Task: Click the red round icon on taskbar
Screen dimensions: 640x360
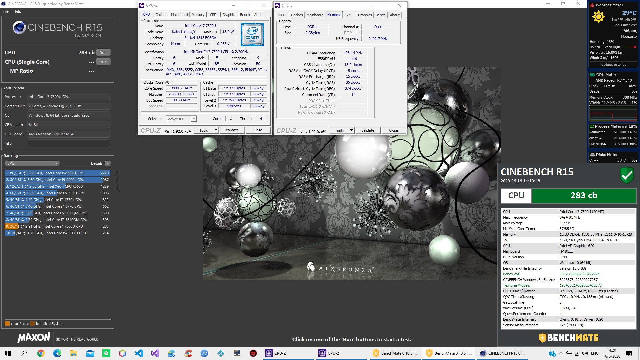Action: click(253, 353)
